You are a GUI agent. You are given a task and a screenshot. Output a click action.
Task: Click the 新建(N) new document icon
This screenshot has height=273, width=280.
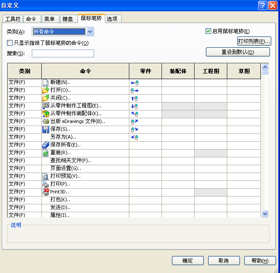pos(46,83)
